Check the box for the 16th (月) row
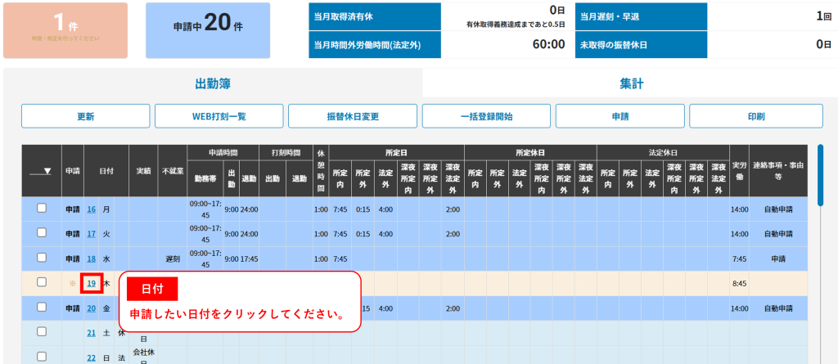The width and height of the screenshot is (838, 364). (x=42, y=209)
